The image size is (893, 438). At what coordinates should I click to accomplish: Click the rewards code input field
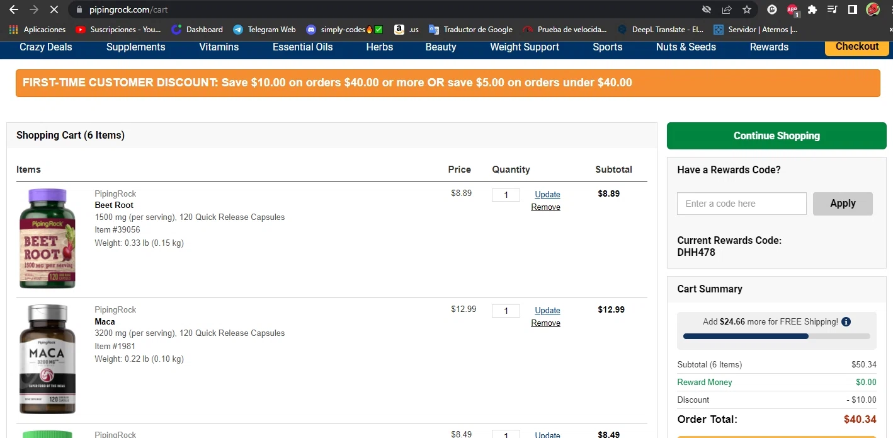pos(741,204)
